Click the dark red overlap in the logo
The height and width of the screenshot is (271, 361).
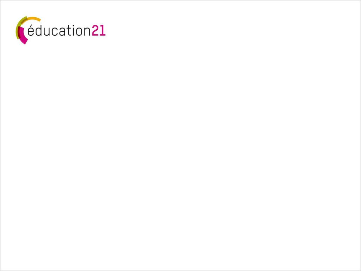[x=19, y=32]
